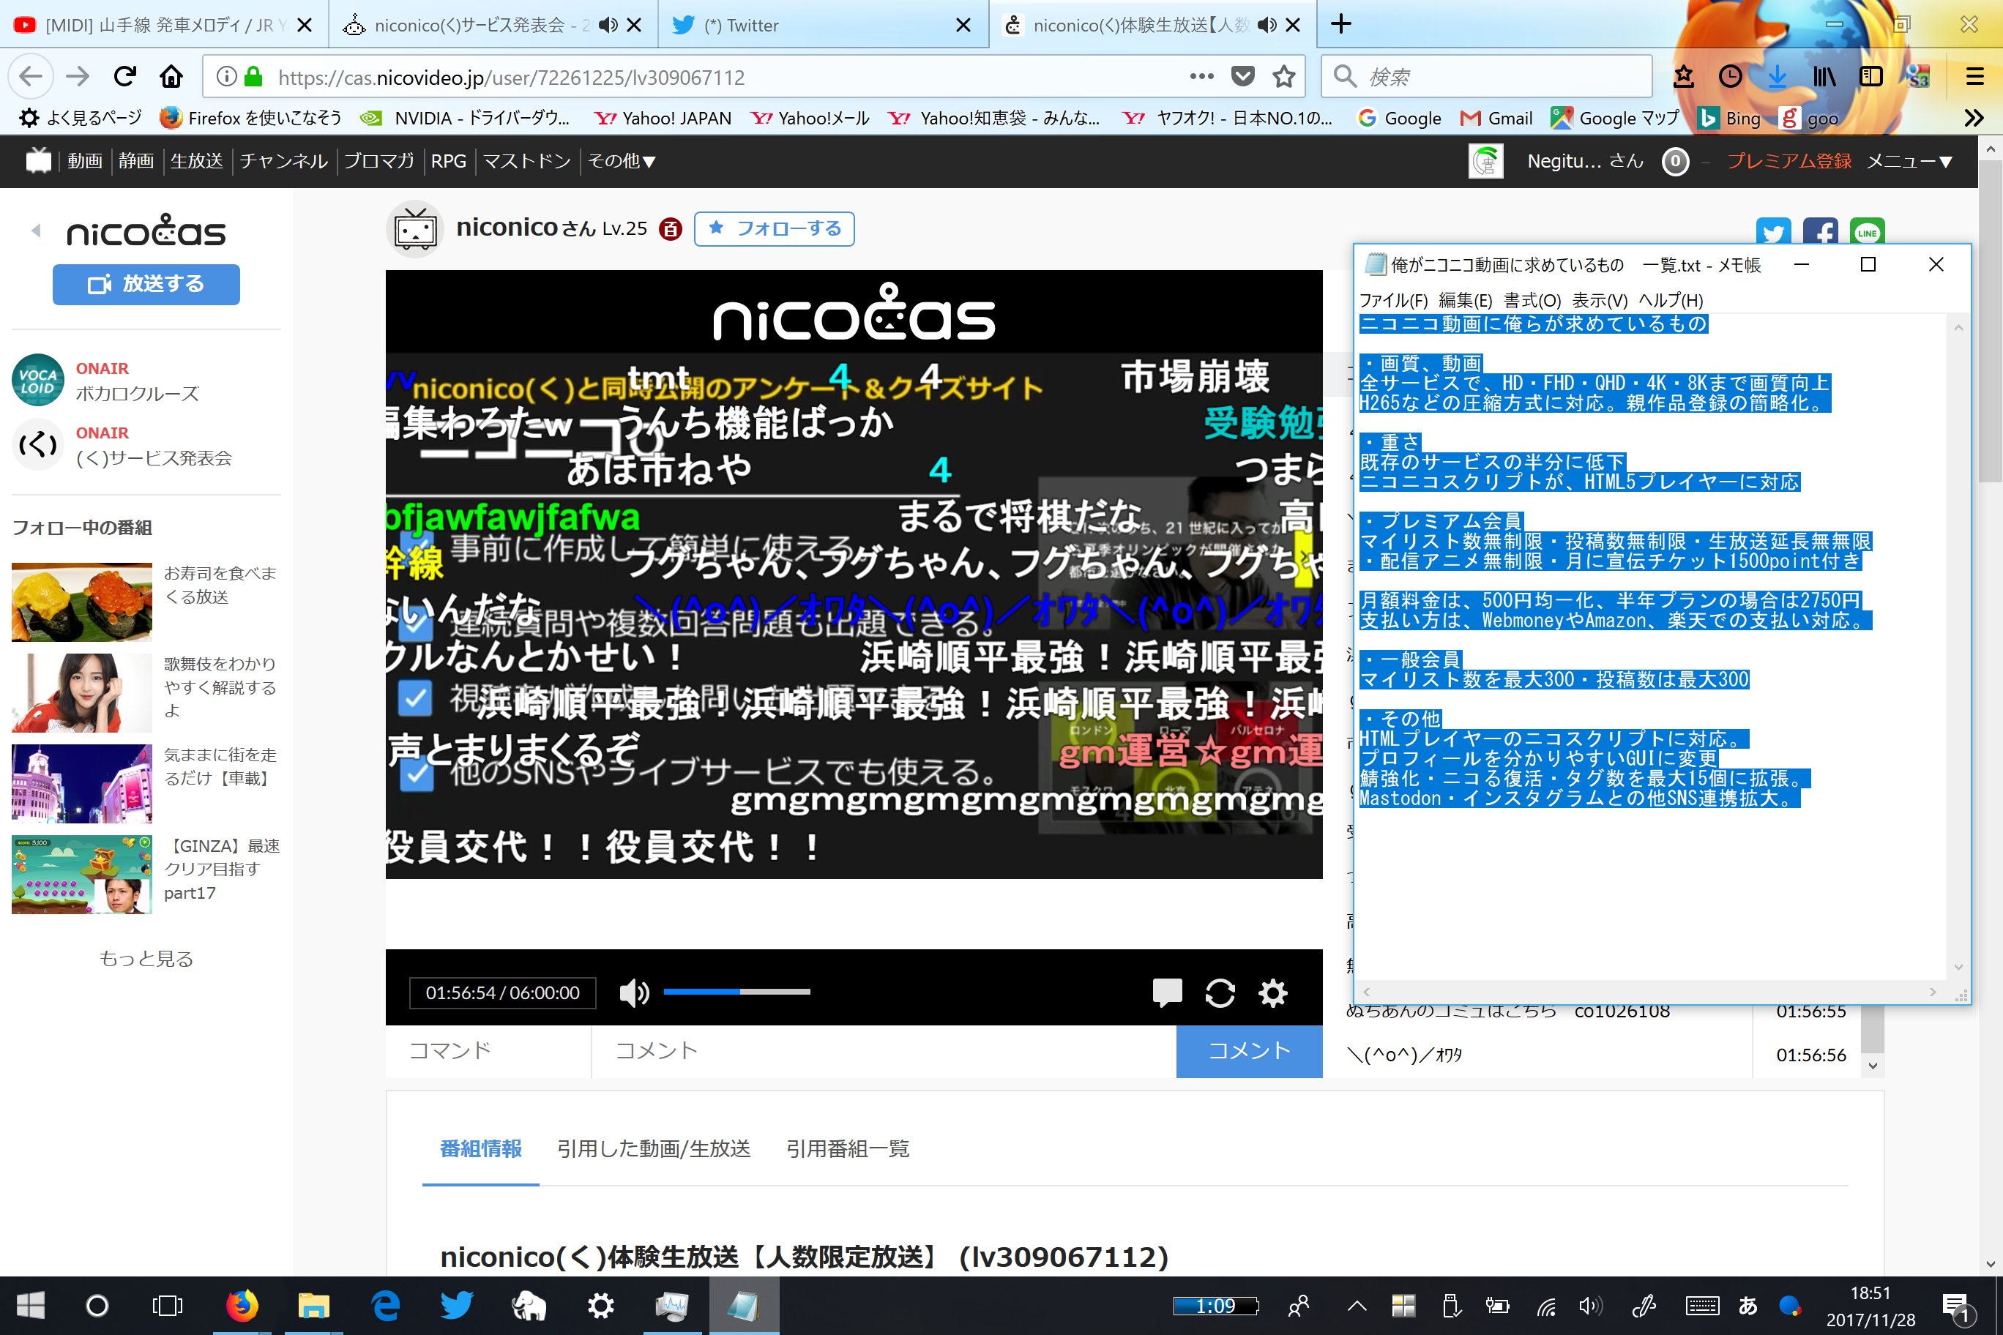This screenshot has height=1335, width=2003.
Task: Open the お寿司を食べまくる放送 thumbnail
Action: pos(82,602)
